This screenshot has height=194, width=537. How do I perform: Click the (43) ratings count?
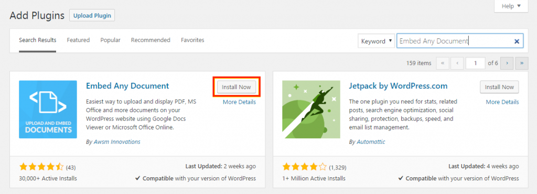click(x=71, y=168)
